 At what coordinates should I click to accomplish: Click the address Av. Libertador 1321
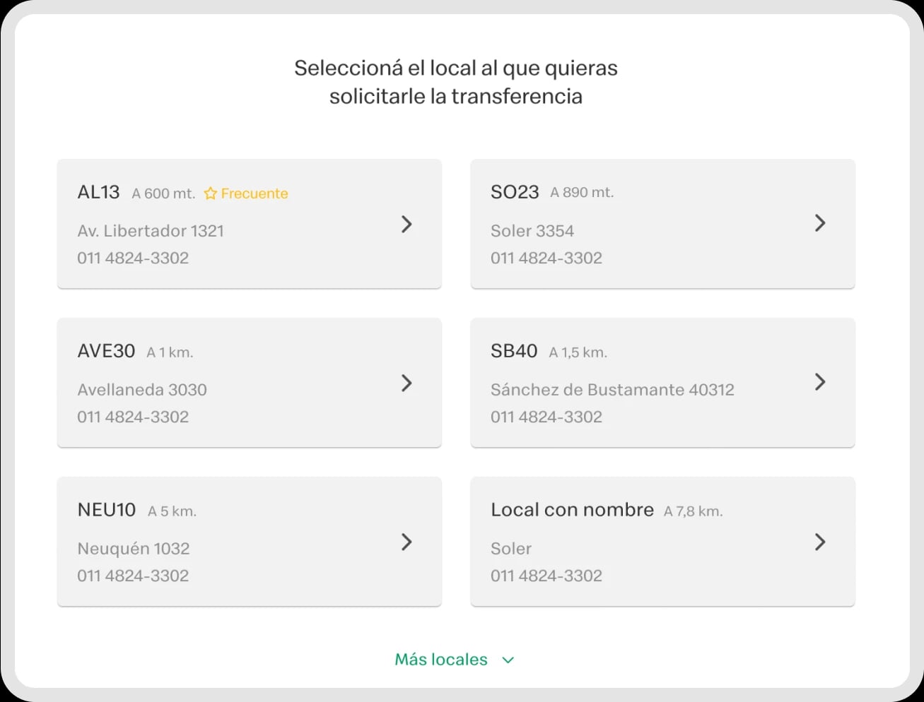tap(151, 231)
